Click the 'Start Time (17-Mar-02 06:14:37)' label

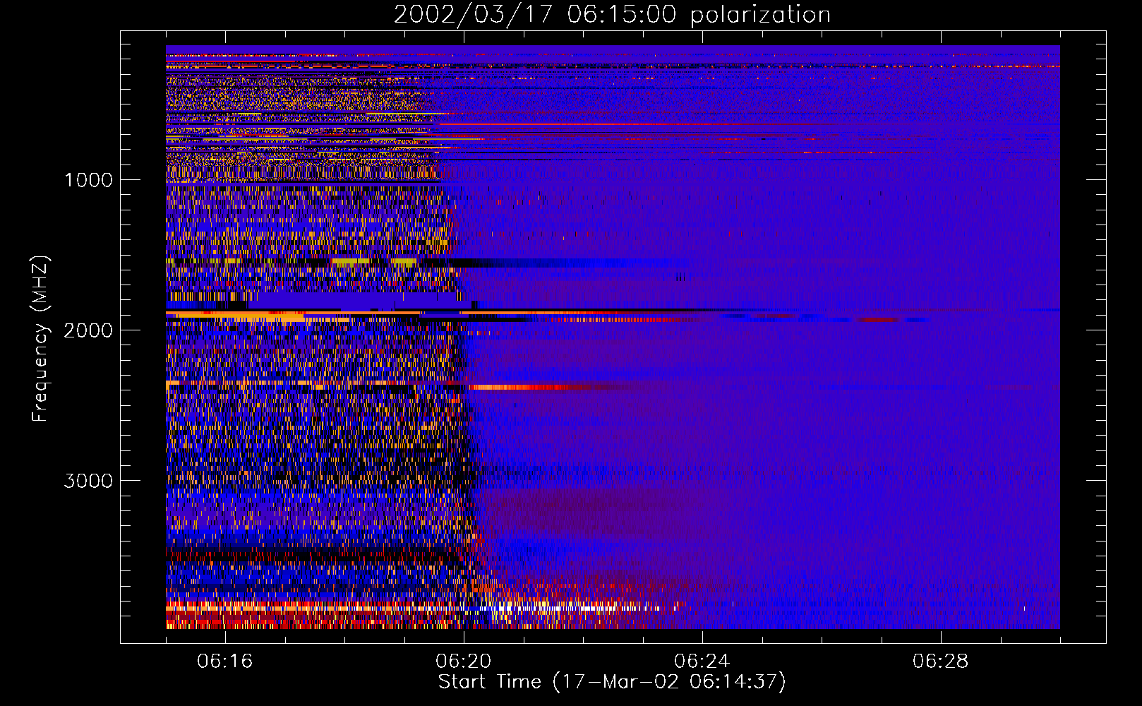[612, 682]
